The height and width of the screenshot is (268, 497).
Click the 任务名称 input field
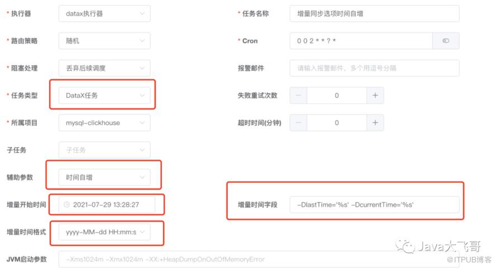pyautogui.click(x=374, y=13)
